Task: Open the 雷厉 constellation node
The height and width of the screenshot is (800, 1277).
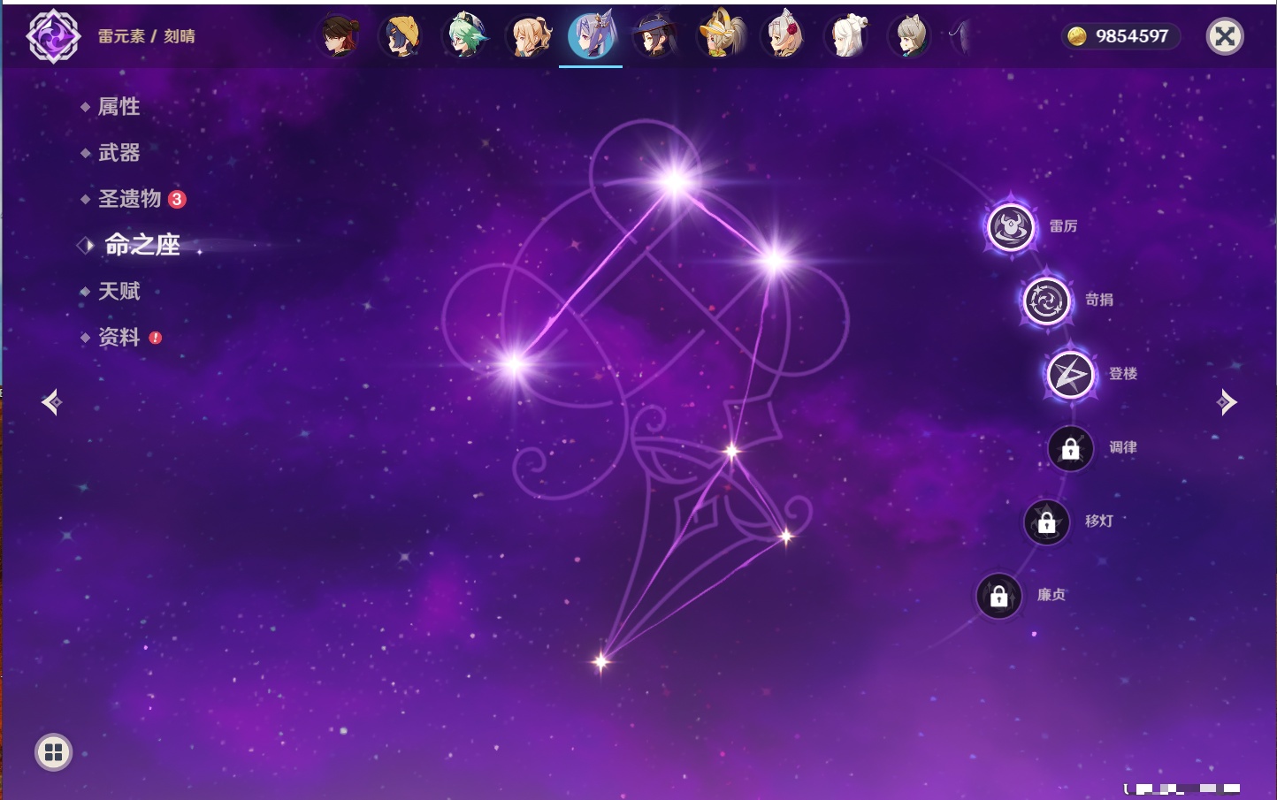Action: coord(1011,227)
